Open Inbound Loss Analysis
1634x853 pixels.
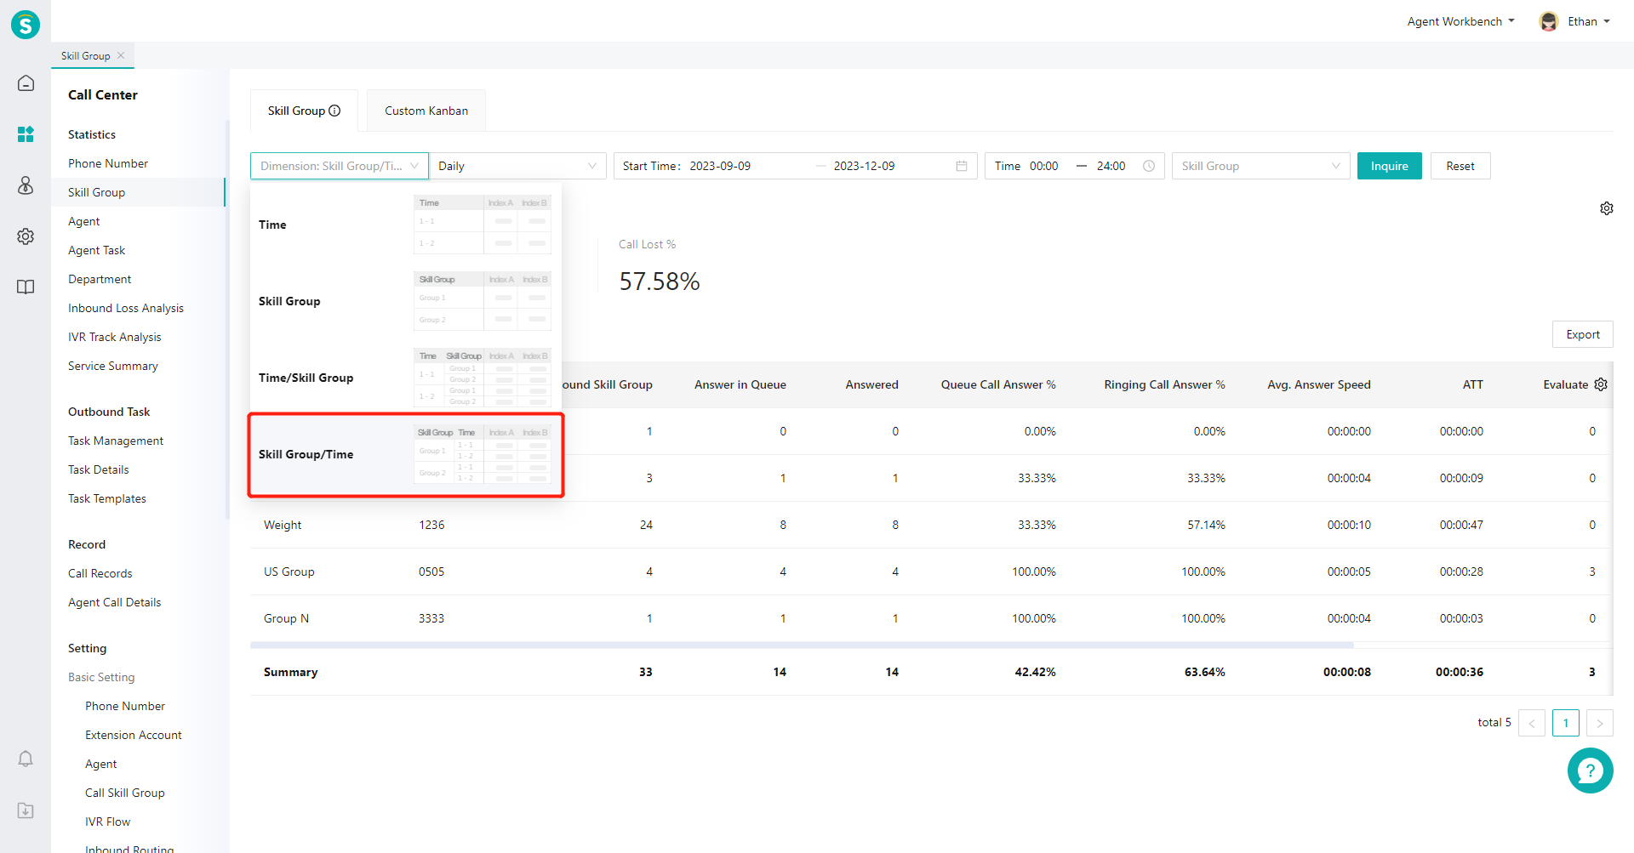coord(126,308)
